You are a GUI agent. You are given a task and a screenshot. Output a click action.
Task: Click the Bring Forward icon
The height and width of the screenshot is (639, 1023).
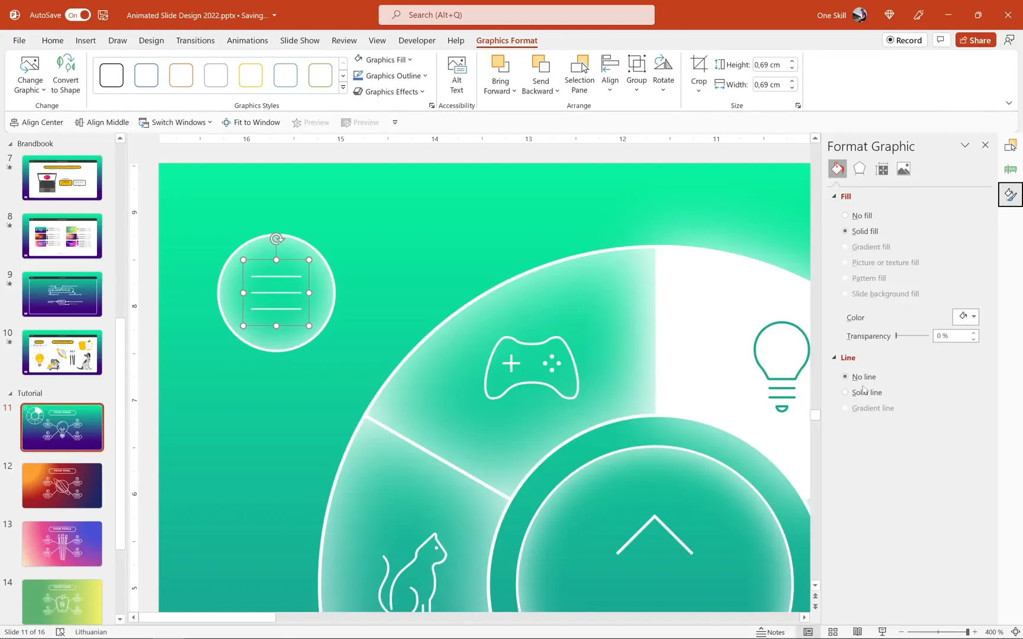(500, 65)
